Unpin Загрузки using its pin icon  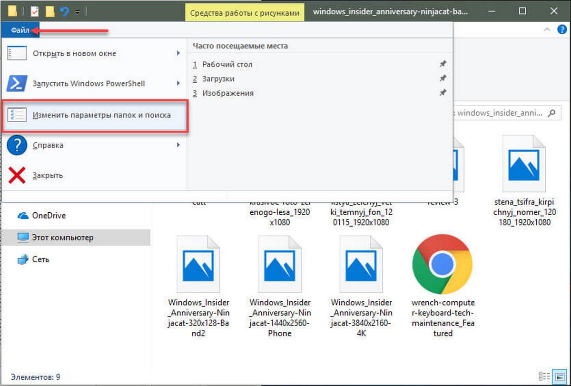point(443,79)
